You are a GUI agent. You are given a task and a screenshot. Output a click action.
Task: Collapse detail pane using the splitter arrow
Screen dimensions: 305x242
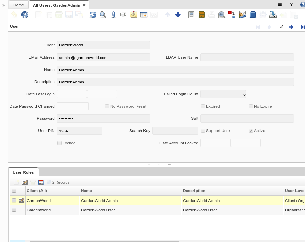click(x=159, y=164)
